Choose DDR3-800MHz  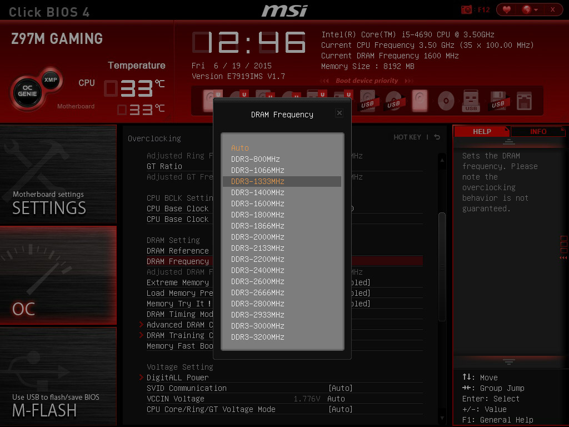282,159
